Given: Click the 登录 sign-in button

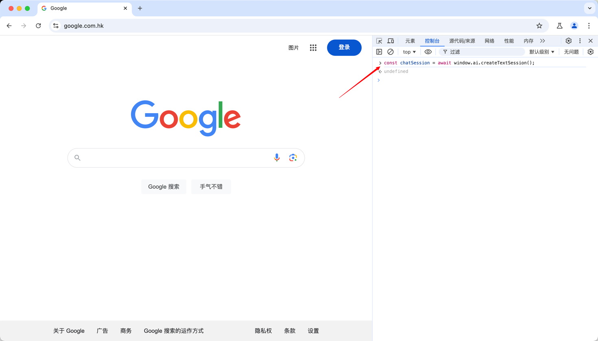Looking at the screenshot, I should (344, 48).
